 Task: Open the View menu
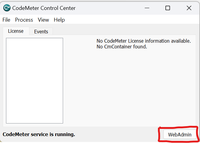pos(43,20)
